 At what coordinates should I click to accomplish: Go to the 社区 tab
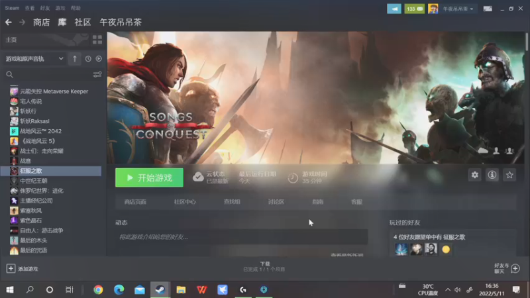(x=83, y=23)
